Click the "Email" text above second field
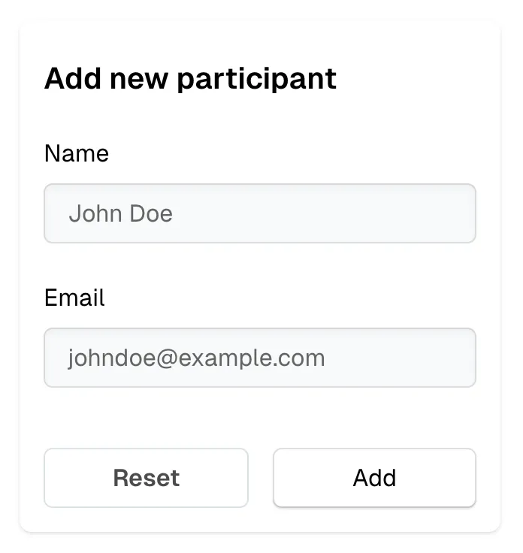523x553 pixels. [74, 298]
